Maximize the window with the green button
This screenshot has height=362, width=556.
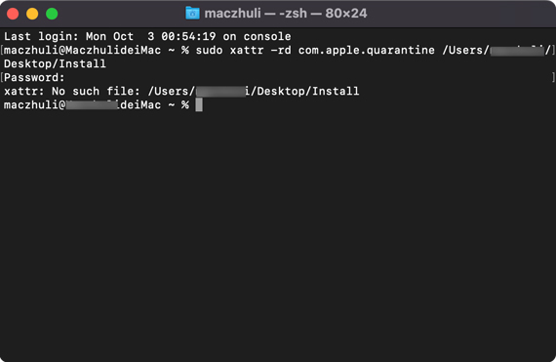click(52, 14)
